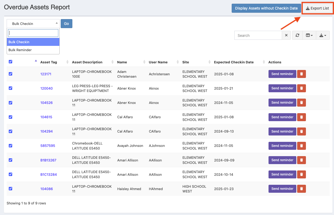
Task: Open the table download export icon menu
Action: pyautogui.click(x=323, y=36)
